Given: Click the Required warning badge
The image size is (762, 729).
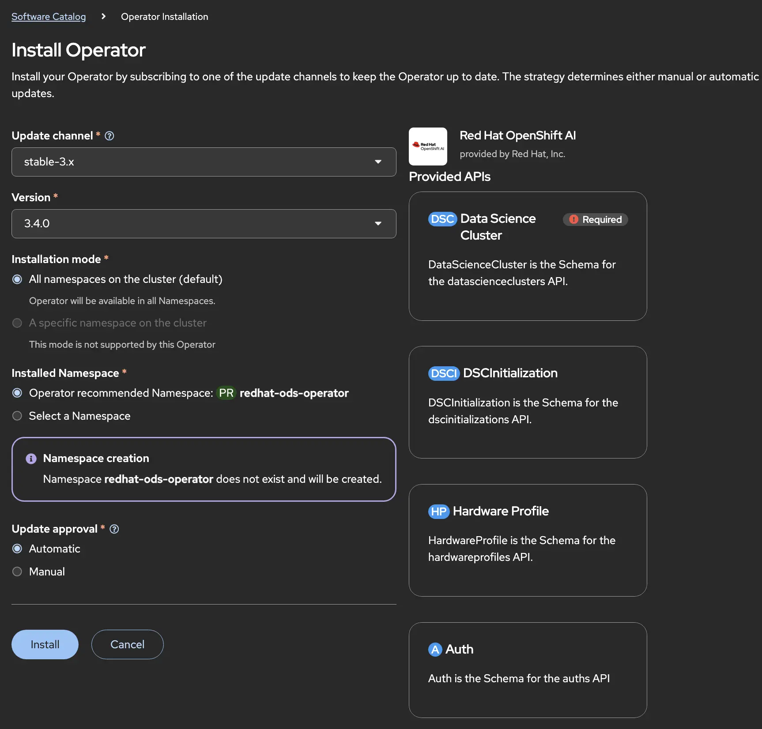Looking at the screenshot, I should 595,220.
